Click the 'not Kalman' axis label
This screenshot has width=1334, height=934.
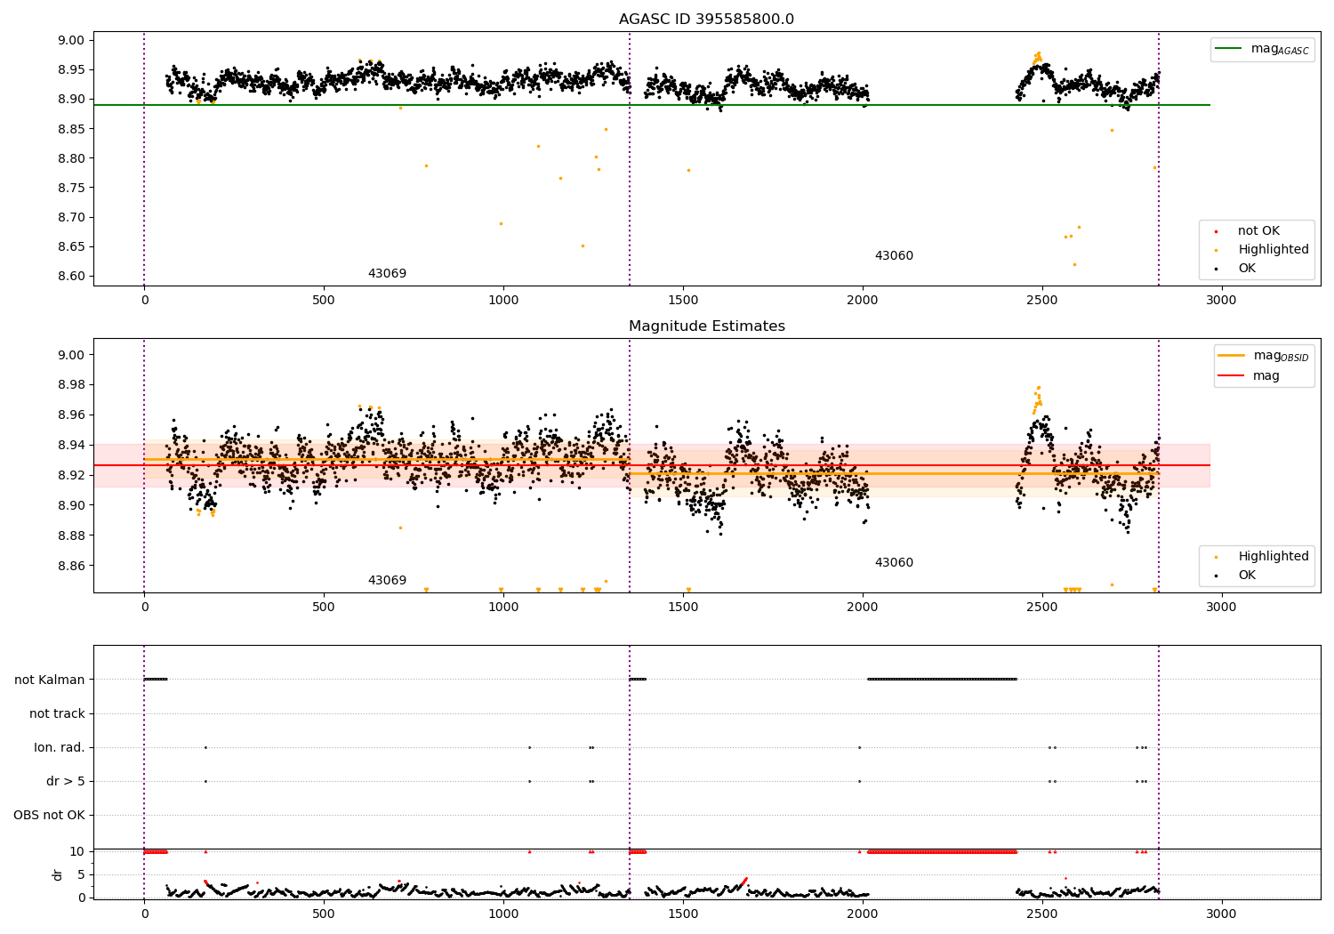tap(50, 680)
